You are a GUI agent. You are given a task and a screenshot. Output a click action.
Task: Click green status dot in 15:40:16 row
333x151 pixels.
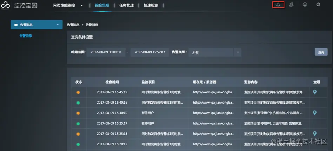pyautogui.click(x=78, y=103)
